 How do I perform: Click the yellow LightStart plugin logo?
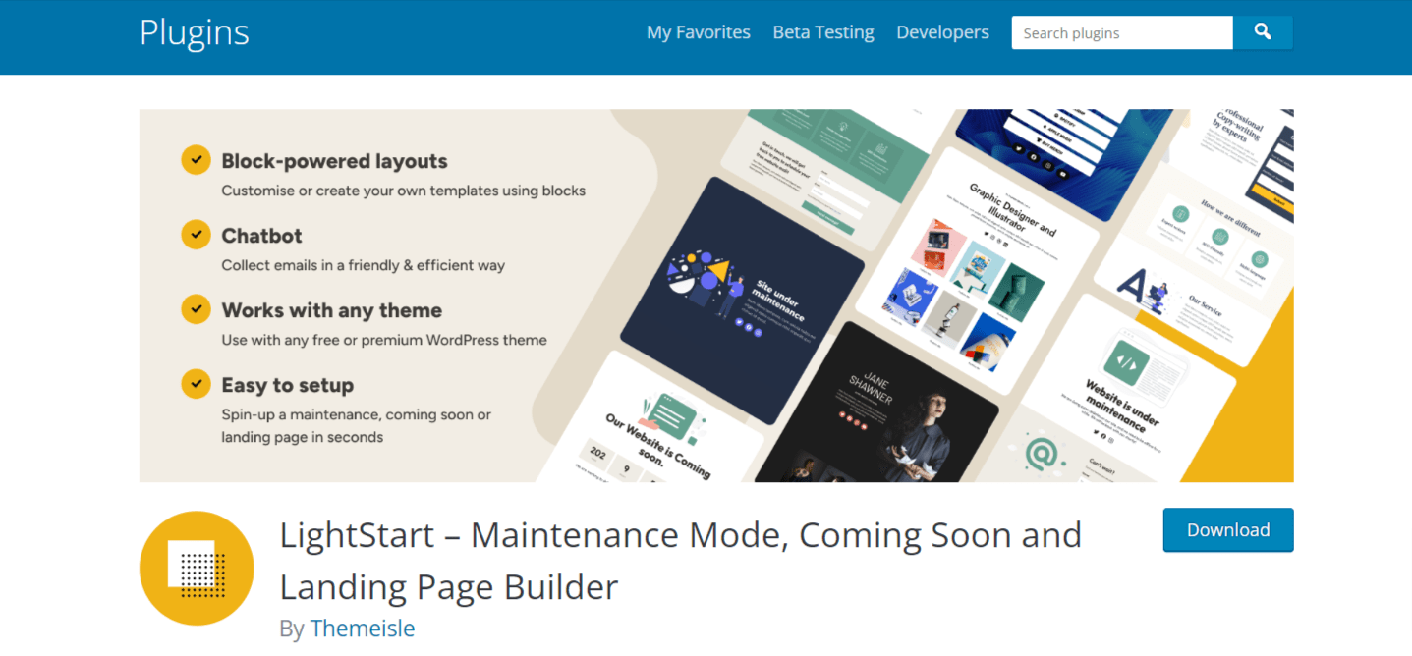[x=197, y=568]
